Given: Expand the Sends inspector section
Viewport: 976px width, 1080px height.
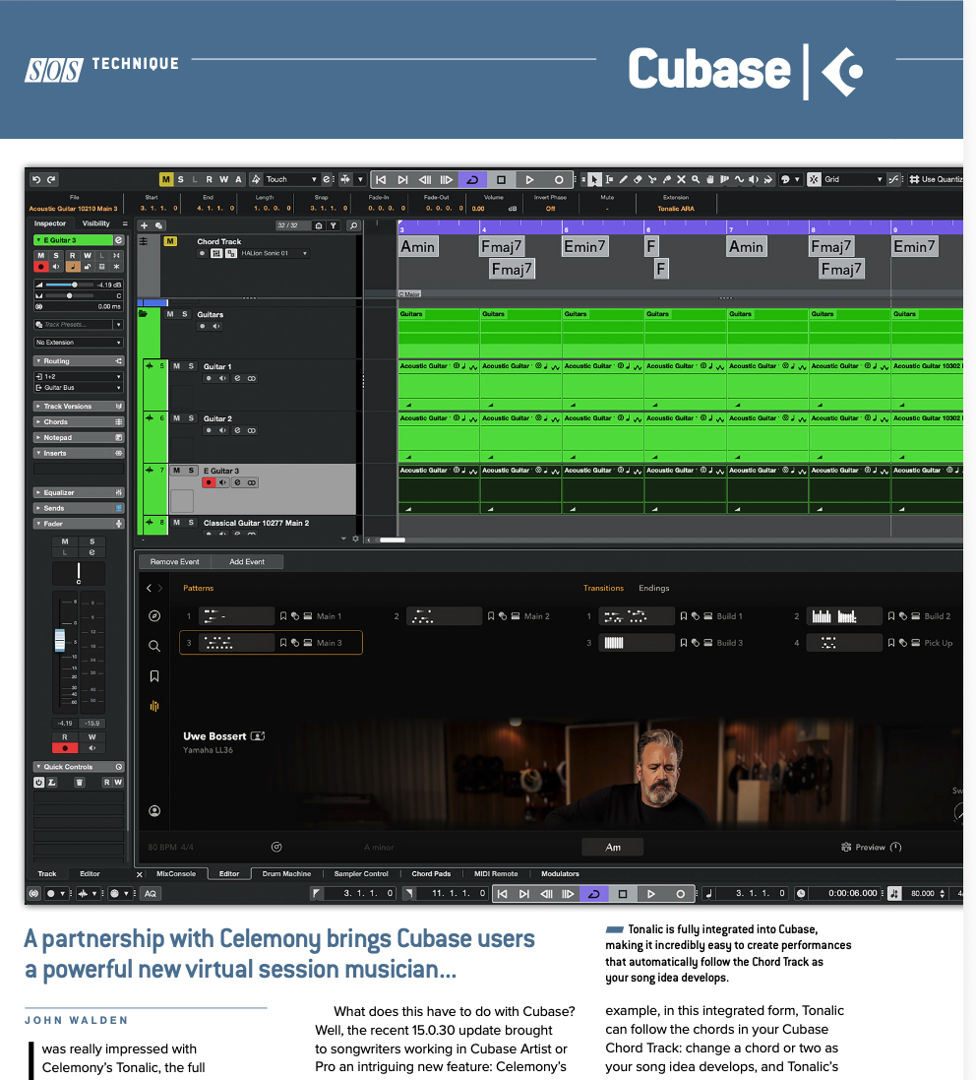Looking at the screenshot, I should (79, 508).
